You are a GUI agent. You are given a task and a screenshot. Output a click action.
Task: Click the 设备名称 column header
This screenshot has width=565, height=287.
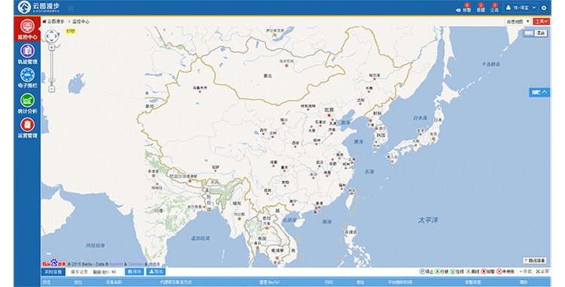[114, 282]
